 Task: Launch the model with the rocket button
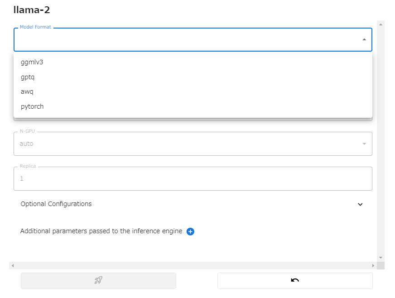(x=98, y=281)
